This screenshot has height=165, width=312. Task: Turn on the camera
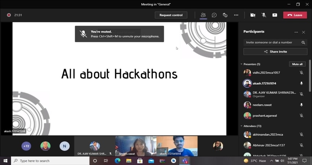253,15
